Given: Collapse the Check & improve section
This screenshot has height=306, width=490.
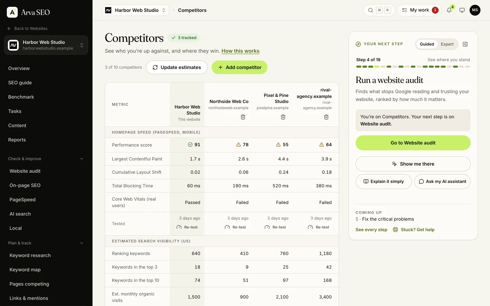Looking at the screenshot, I should [46, 159].
